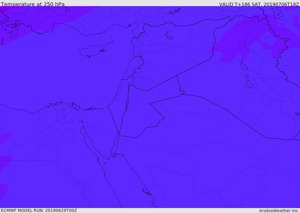Click the 'ArabiaWeather Inc' credit text

click(279, 211)
